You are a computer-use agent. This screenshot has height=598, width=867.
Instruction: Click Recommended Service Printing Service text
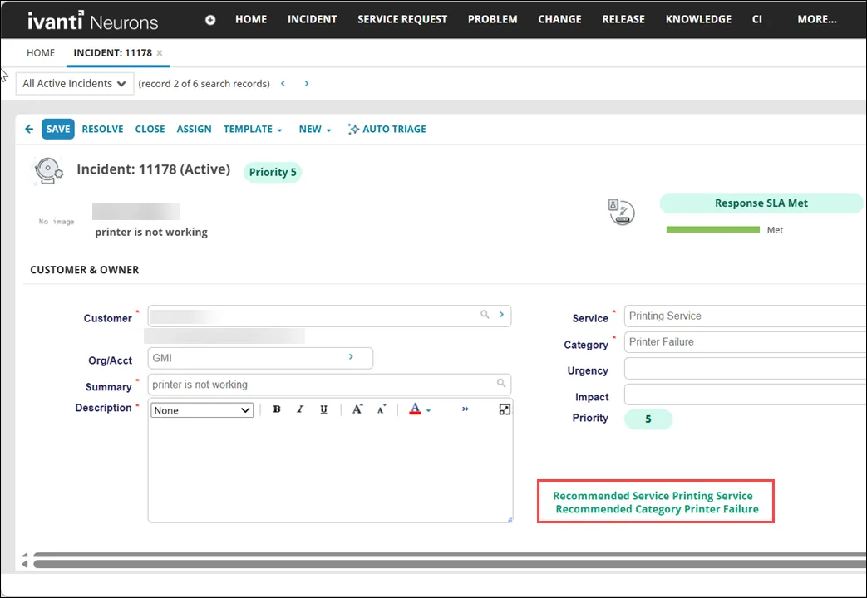pos(653,496)
